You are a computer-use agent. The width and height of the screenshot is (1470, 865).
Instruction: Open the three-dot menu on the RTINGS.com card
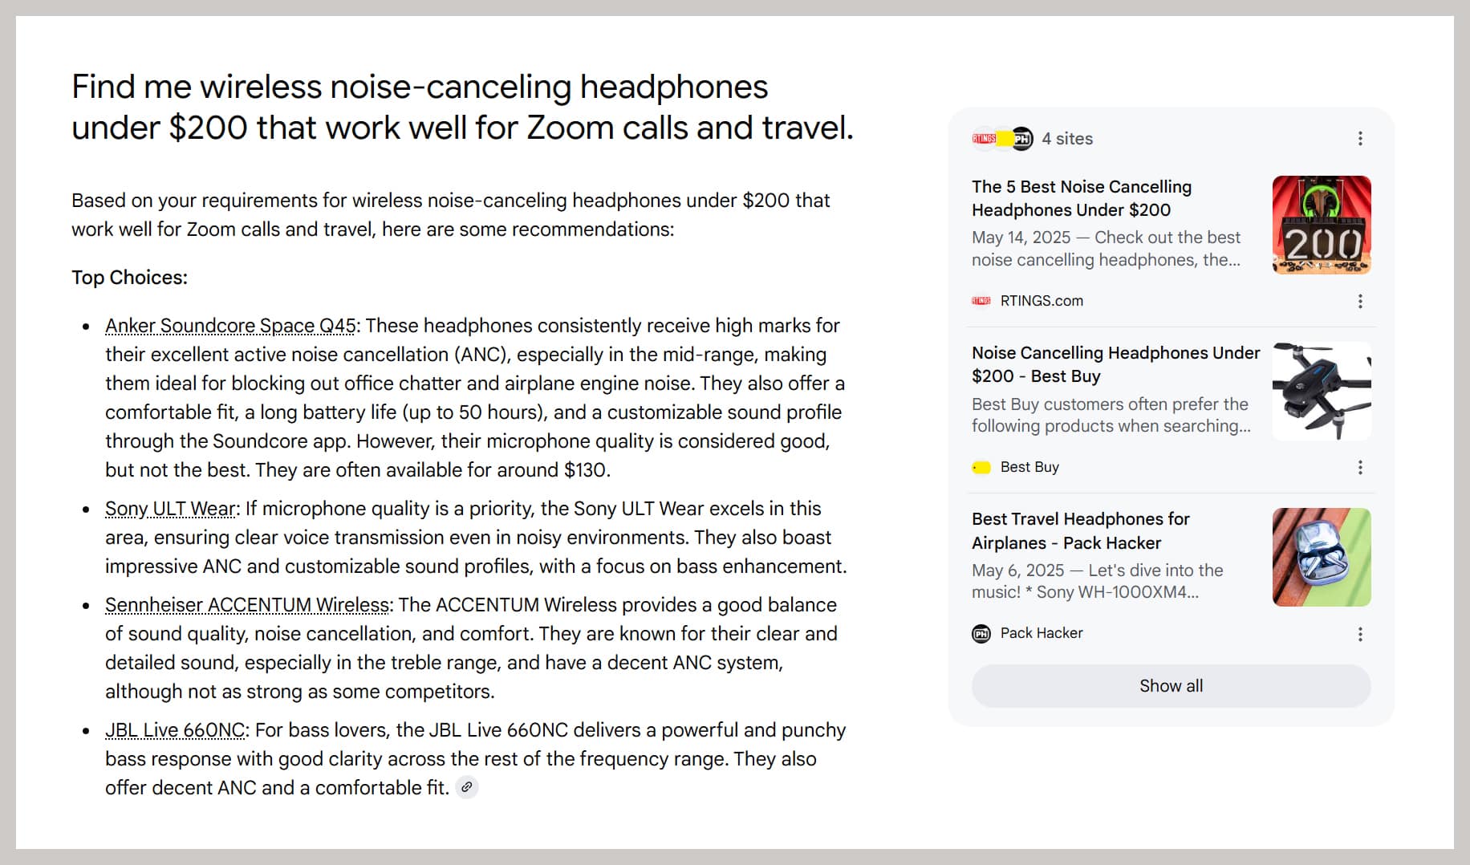[1360, 301]
